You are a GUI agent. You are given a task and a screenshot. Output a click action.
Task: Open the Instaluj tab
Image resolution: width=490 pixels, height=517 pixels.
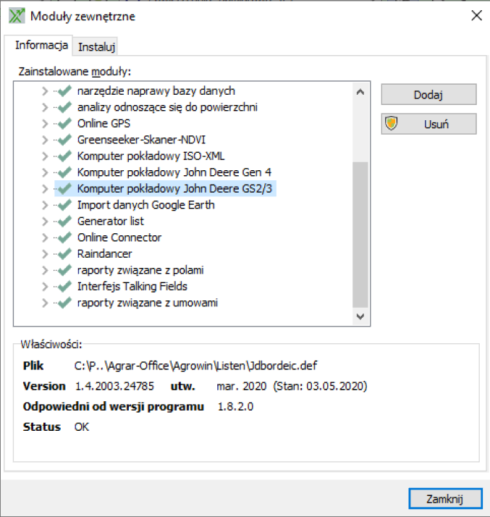[x=96, y=47]
